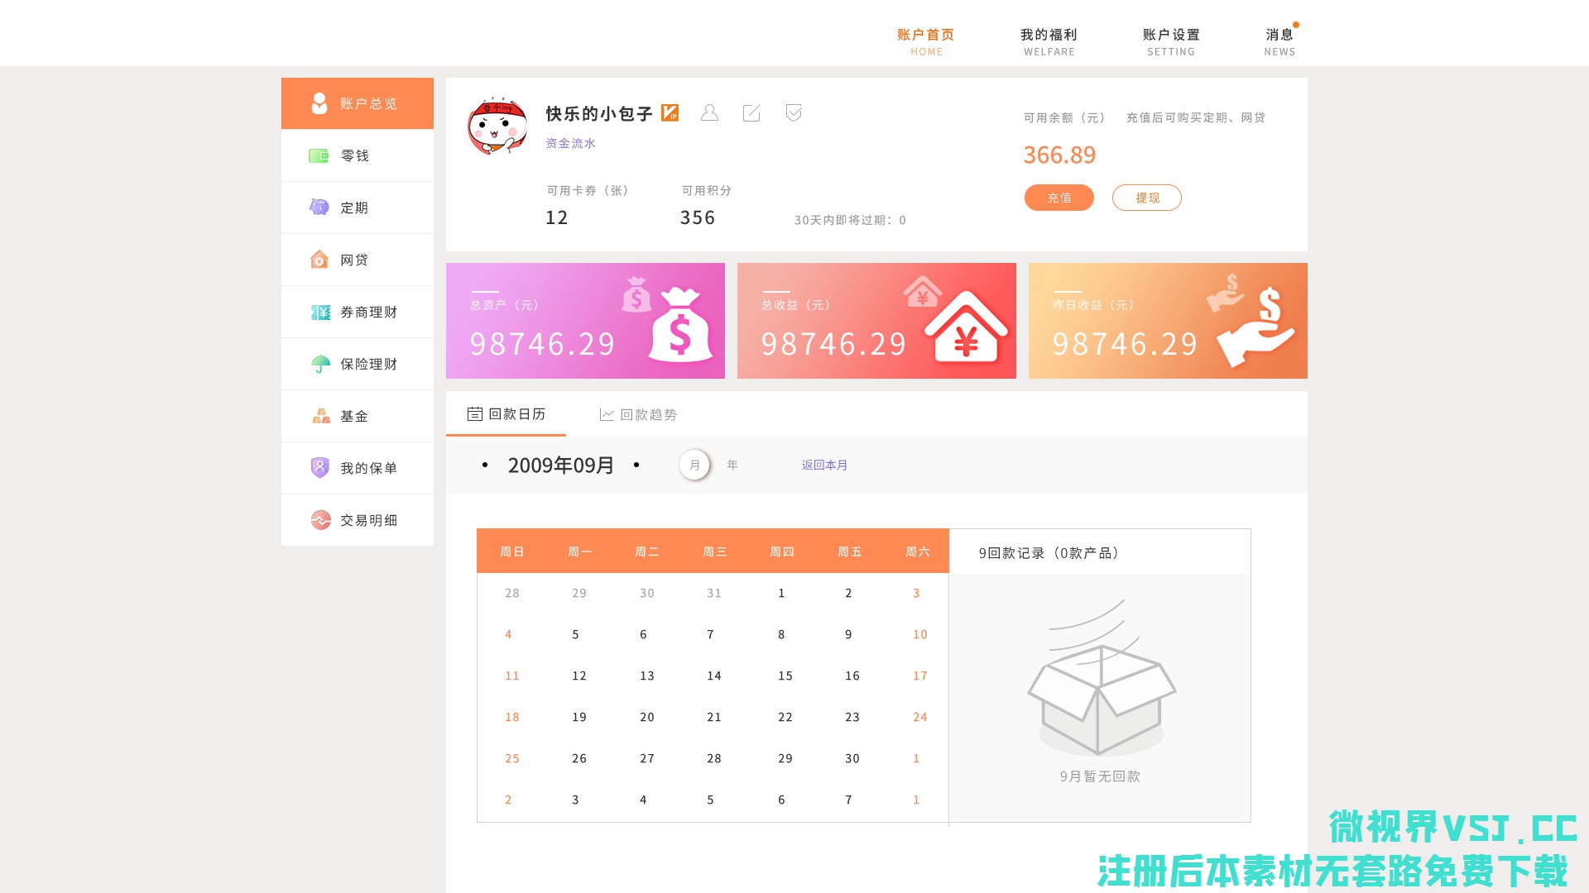This screenshot has width=1589, height=893.
Task: Go to previous month with left dot
Action: click(485, 466)
